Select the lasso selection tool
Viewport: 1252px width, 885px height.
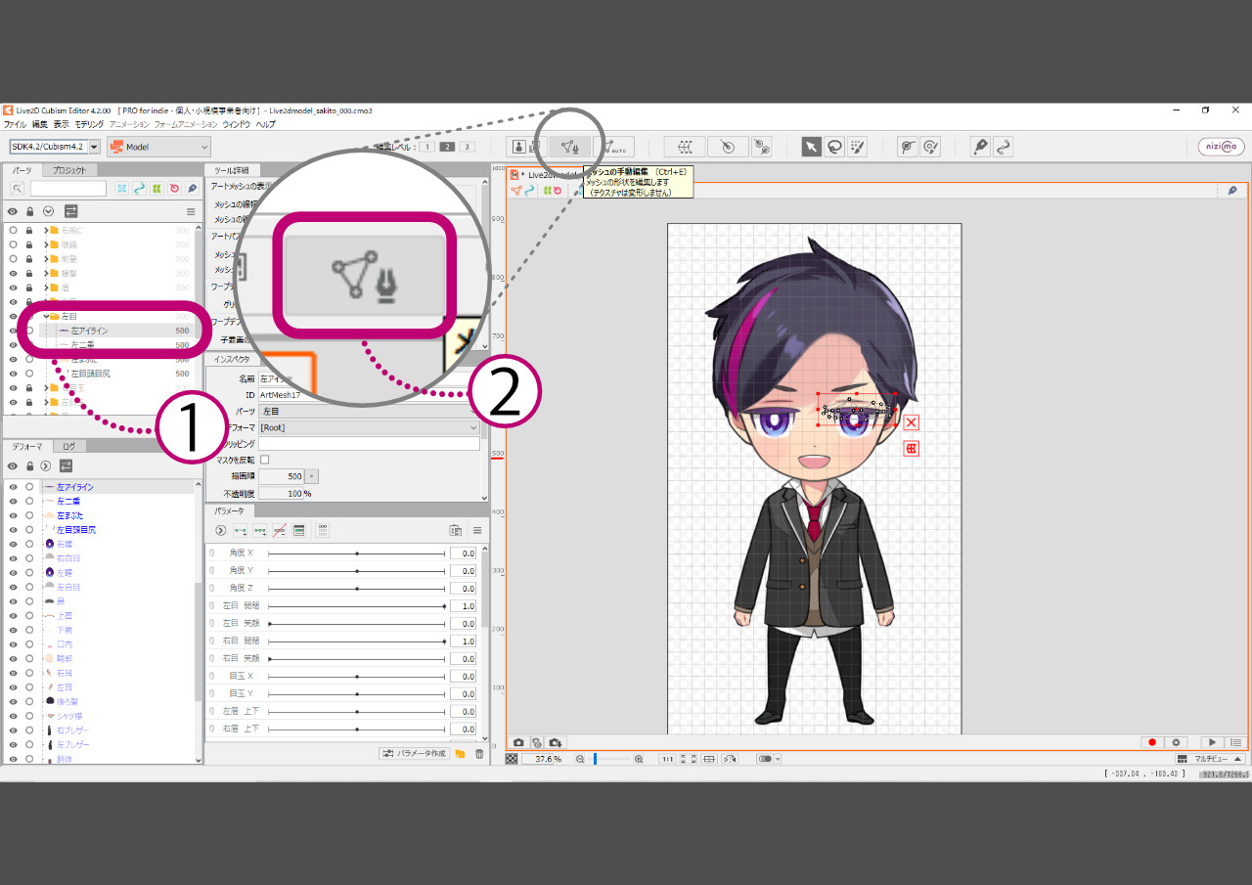point(834,147)
